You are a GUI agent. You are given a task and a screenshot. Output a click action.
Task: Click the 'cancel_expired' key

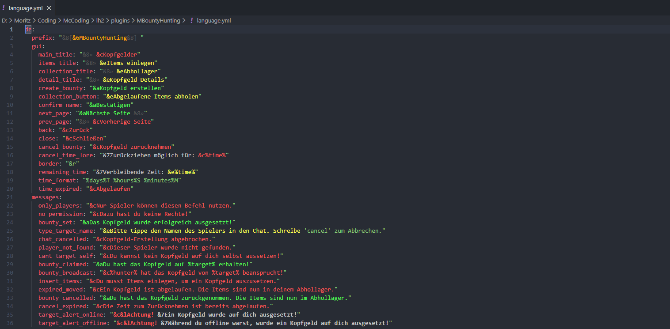62,306
